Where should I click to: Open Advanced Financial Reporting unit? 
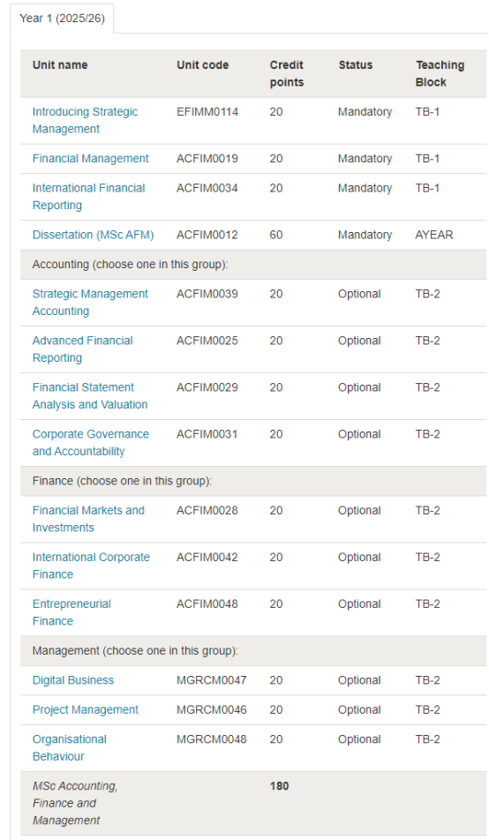83,349
